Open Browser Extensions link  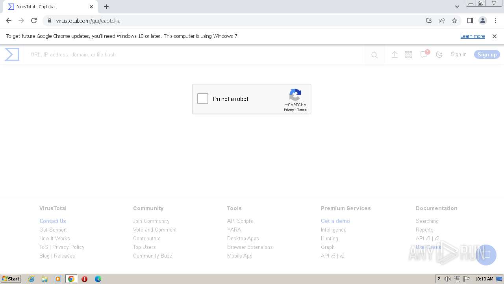pyautogui.click(x=250, y=247)
